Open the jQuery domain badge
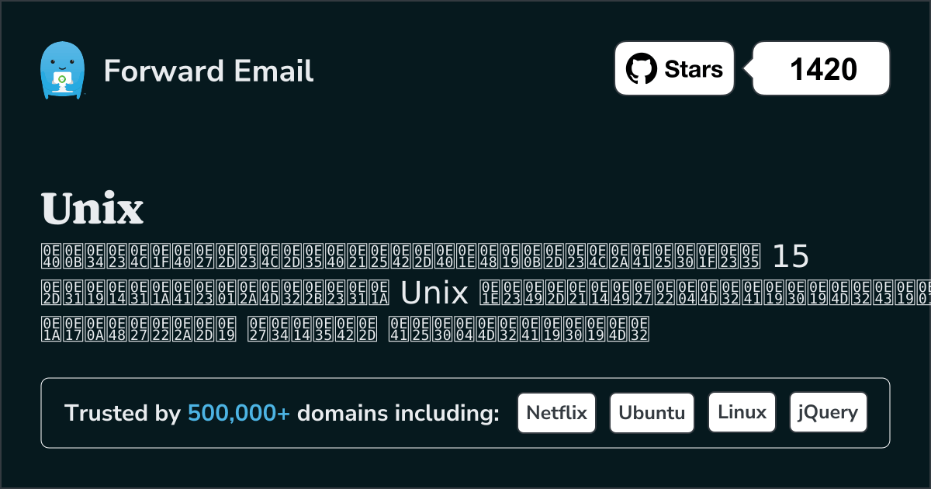The width and height of the screenshot is (931, 489). tap(828, 412)
